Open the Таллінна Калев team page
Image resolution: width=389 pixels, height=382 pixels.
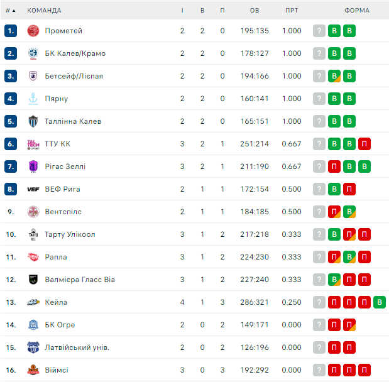[x=73, y=121]
